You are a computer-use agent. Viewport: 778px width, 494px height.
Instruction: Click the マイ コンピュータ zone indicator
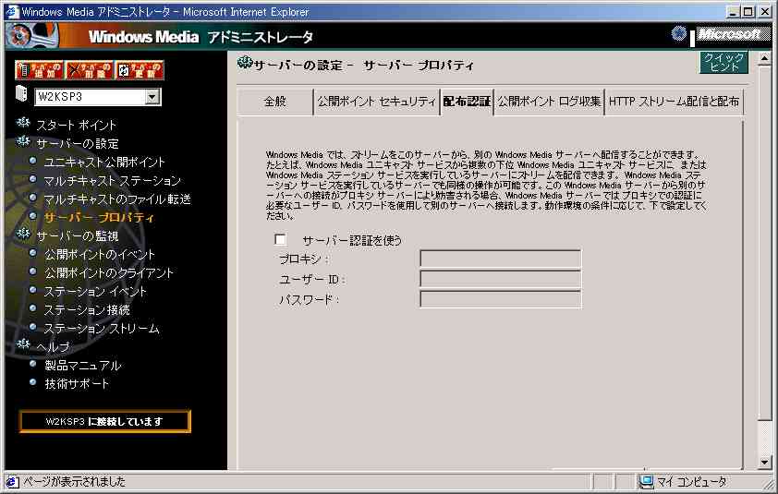(x=685, y=481)
